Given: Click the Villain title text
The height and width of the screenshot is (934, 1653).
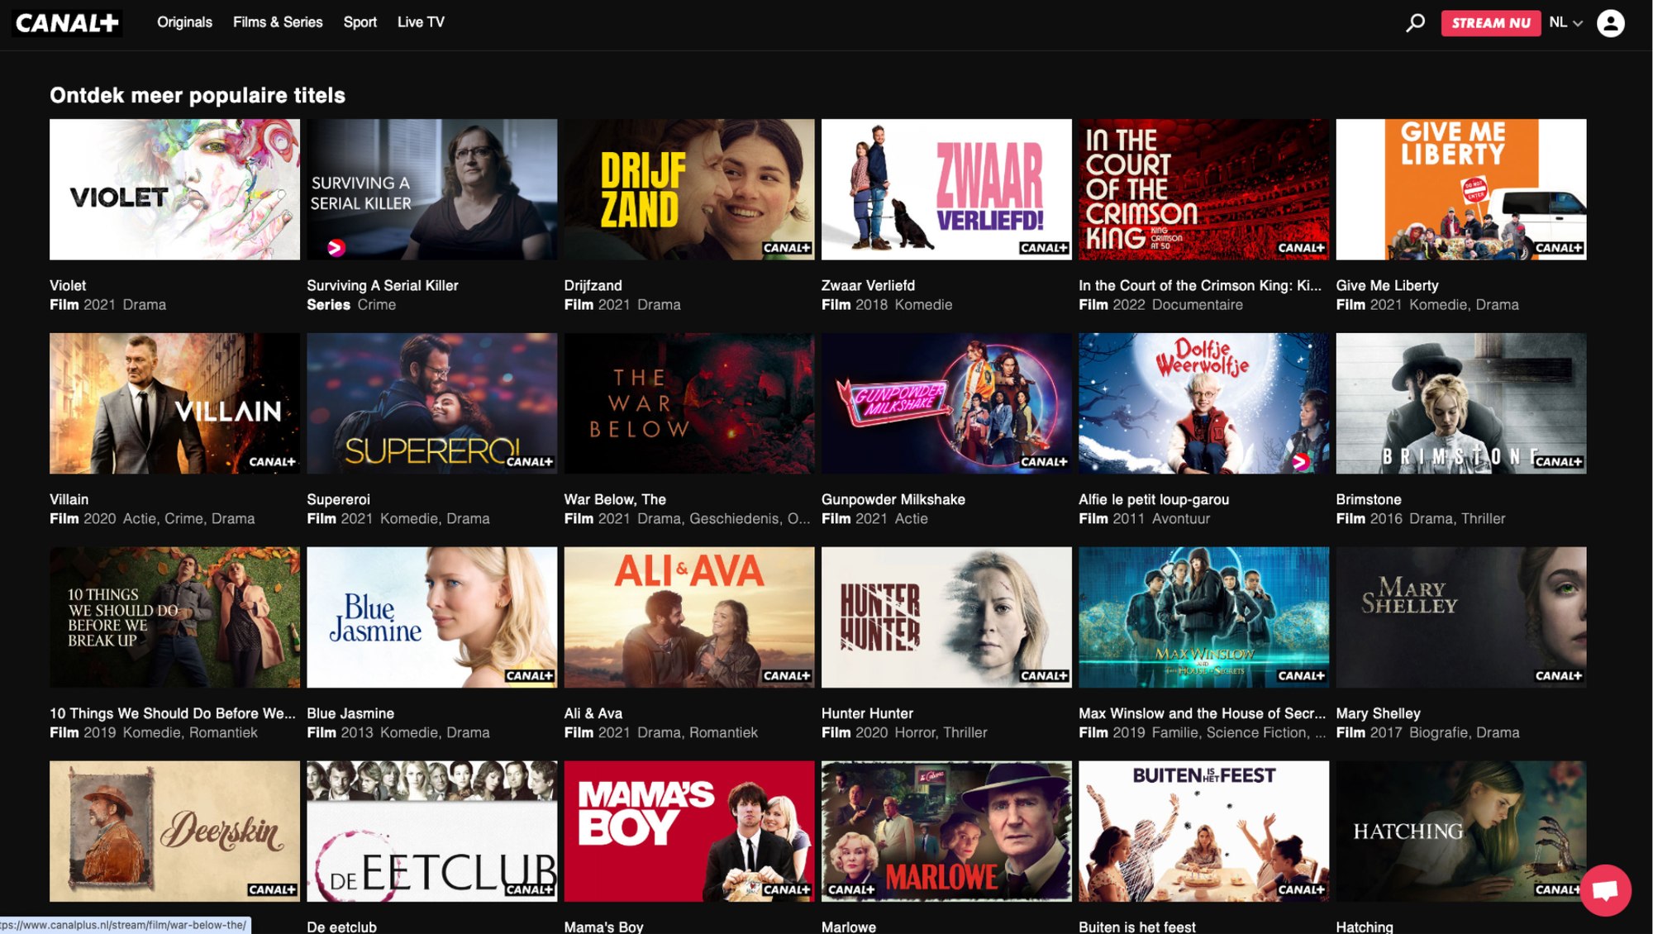Looking at the screenshot, I should click(x=69, y=499).
